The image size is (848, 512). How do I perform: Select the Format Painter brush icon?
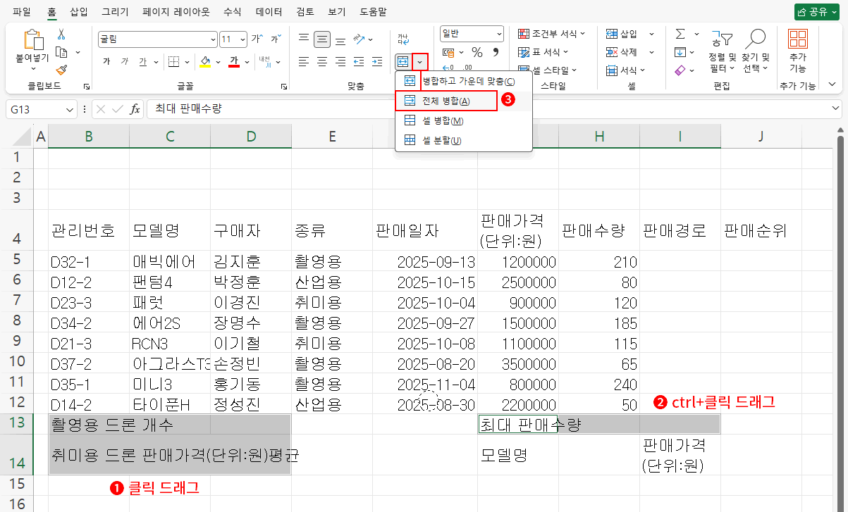click(61, 70)
